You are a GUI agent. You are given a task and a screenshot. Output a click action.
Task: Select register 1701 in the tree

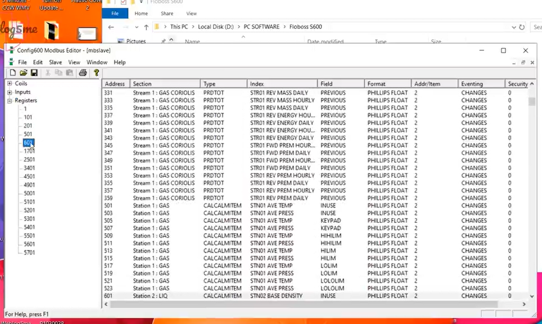pyautogui.click(x=29, y=151)
